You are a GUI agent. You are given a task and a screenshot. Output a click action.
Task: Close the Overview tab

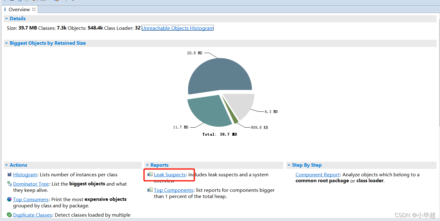(34, 9)
